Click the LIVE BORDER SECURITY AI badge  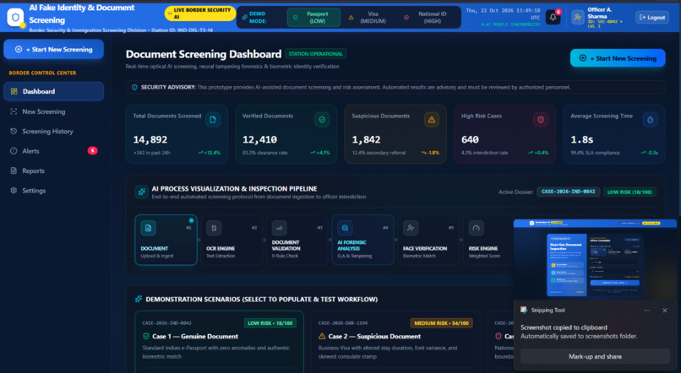click(200, 14)
